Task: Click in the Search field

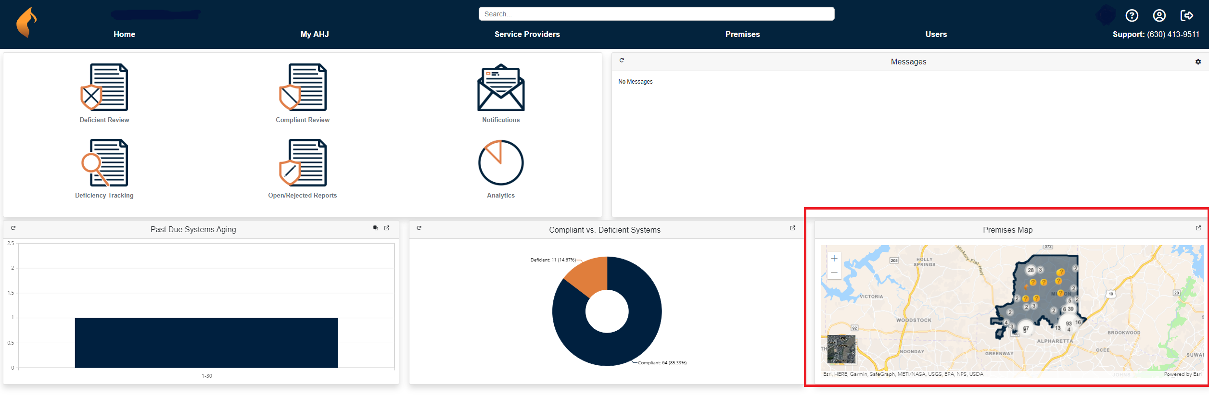Action: pos(657,14)
